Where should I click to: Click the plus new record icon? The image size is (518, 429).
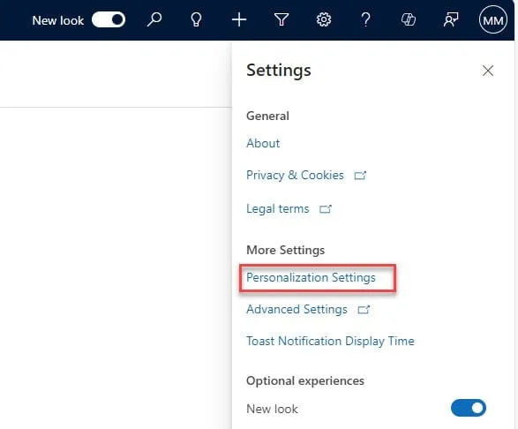[239, 19]
